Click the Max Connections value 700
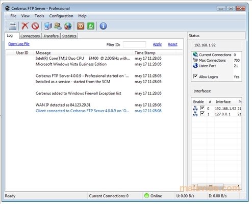Screen dimensions: 252x204 coord(237,60)
